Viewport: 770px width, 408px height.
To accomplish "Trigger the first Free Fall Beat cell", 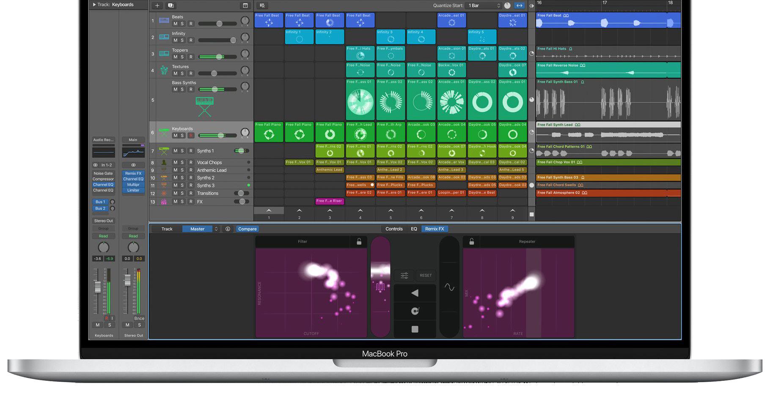I will (x=269, y=20).
